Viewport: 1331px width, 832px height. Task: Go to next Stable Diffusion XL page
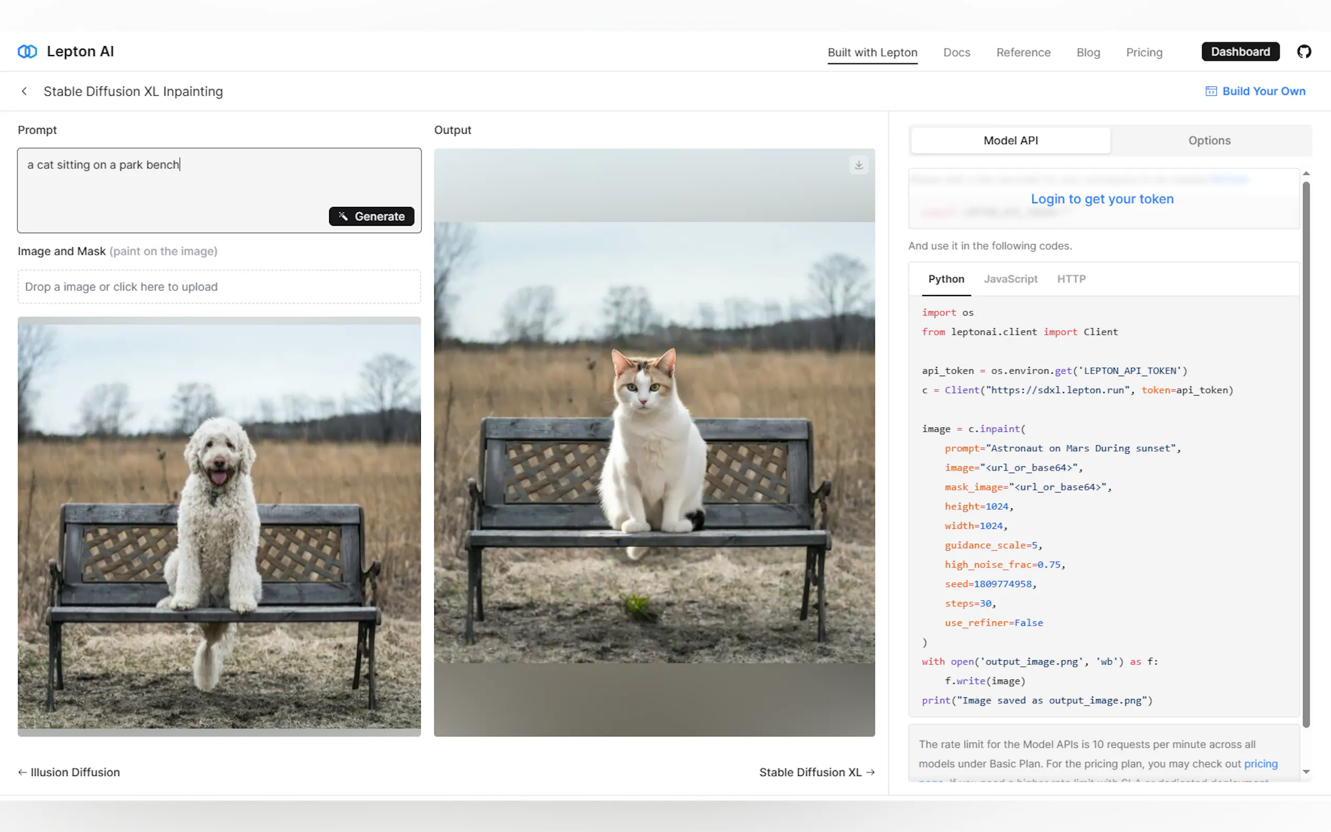click(816, 772)
